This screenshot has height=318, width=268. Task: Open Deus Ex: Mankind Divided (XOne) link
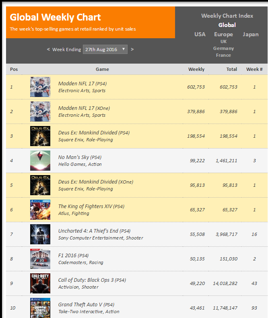(96, 182)
